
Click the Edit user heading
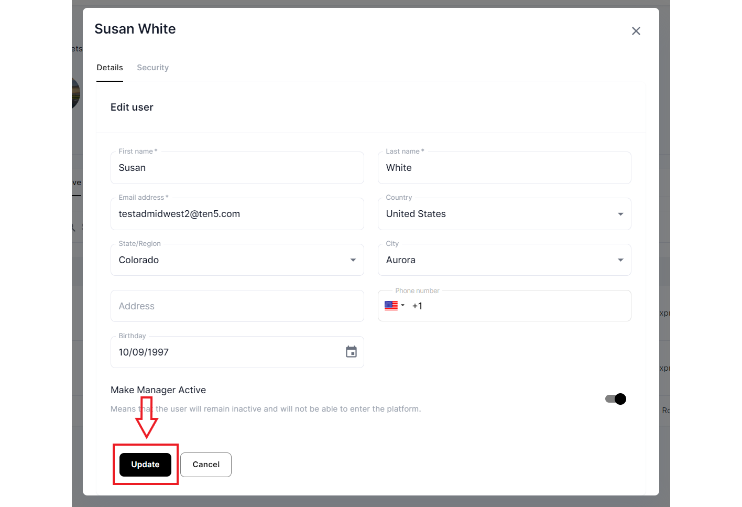tap(132, 107)
